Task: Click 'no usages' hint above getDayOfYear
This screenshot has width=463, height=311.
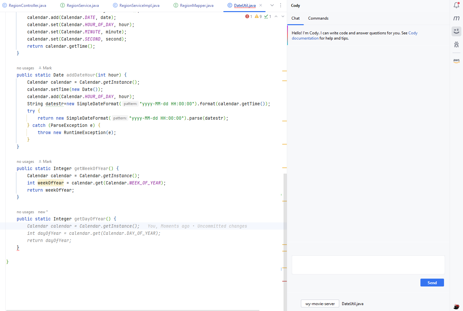Action: pos(25,212)
